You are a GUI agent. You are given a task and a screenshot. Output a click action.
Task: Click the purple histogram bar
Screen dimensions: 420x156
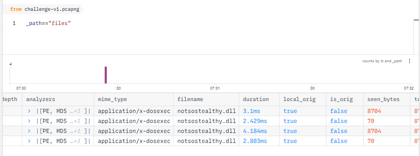coord(106,75)
